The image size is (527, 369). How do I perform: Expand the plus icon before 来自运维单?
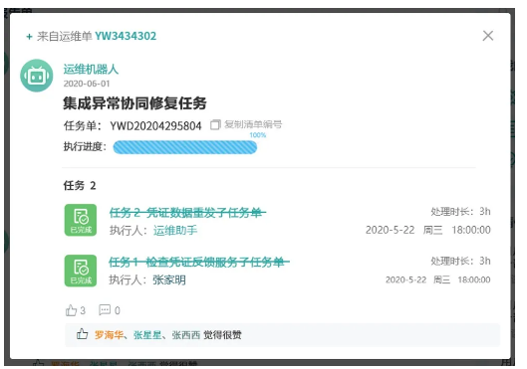tap(29, 37)
